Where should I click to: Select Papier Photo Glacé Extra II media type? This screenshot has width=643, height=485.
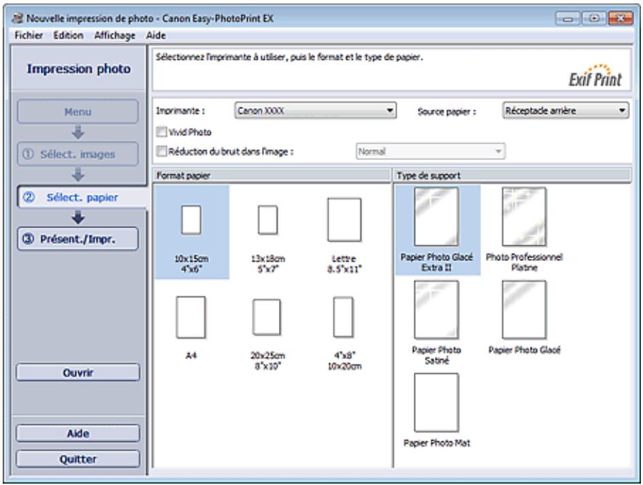pos(437,217)
